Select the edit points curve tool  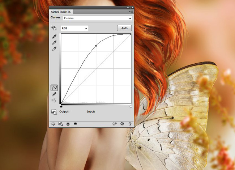[54, 88]
